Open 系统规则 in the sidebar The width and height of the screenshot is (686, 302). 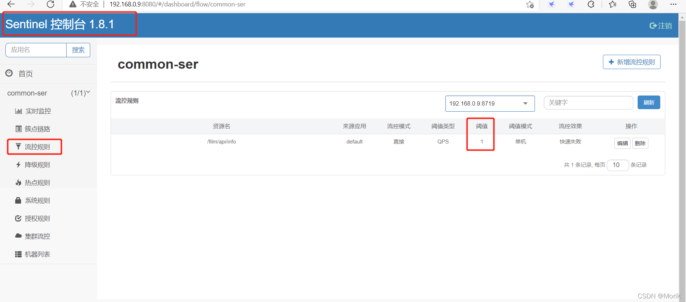coord(37,200)
